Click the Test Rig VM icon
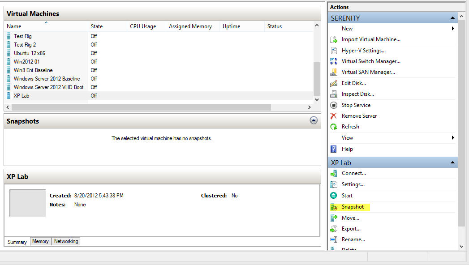 point(9,36)
